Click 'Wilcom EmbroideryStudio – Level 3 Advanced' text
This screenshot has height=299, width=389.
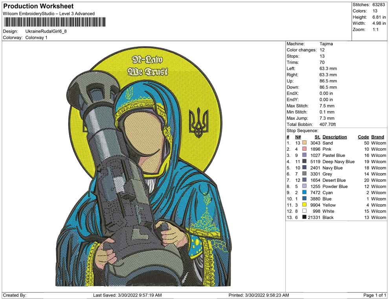coord(49,14)
